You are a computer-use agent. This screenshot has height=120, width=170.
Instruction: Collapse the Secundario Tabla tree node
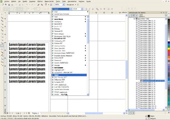(134, 19)
